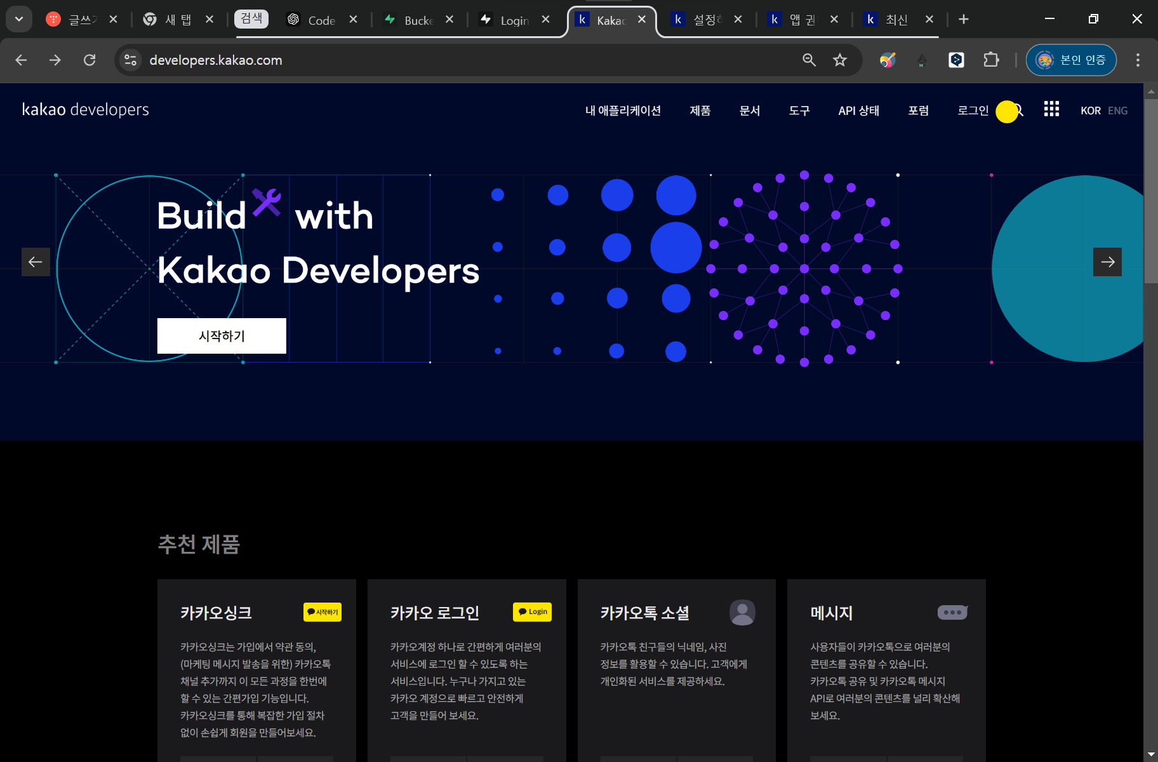This screenshot has width=1158, height=762.
Task: Reload the current page
Action: click(90, 60)
